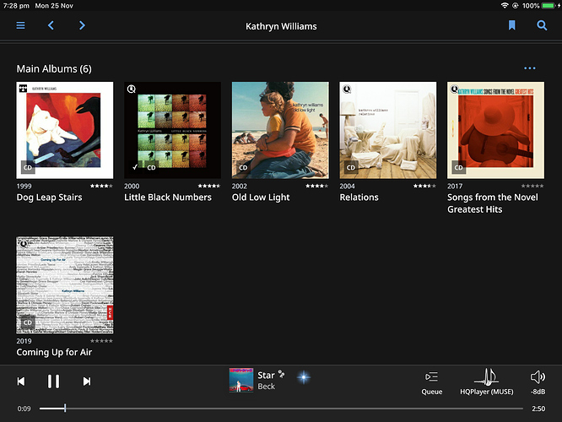
Task: Click the Kathryn Williams page title
Action: coord(281,26)
